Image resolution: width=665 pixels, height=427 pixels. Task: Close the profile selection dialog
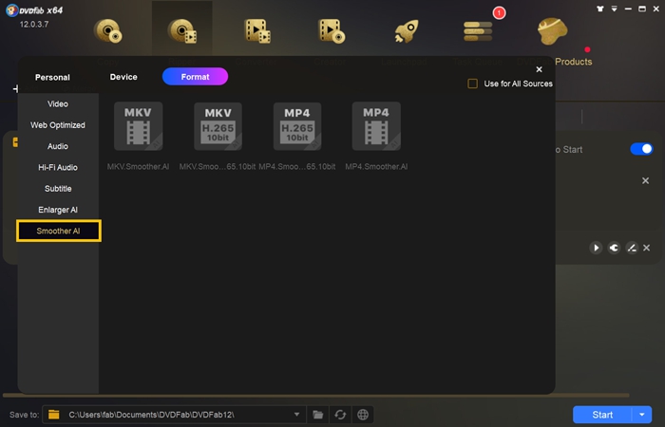point(539,69)
